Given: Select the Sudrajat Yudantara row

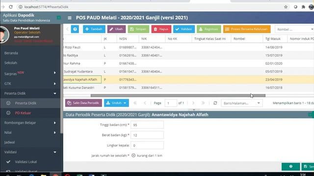Looking at the screenshot, I should point(188,71).
